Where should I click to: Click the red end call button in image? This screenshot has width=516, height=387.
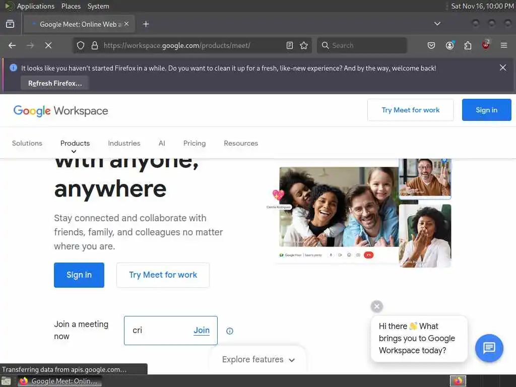(x=368, y=255)
